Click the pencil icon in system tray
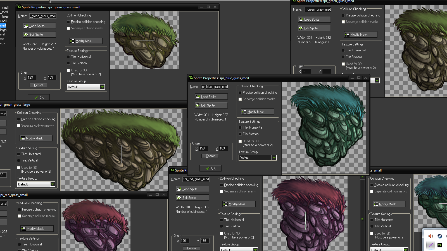The width and height of the screenshot is (447, 251). point(431,245)
